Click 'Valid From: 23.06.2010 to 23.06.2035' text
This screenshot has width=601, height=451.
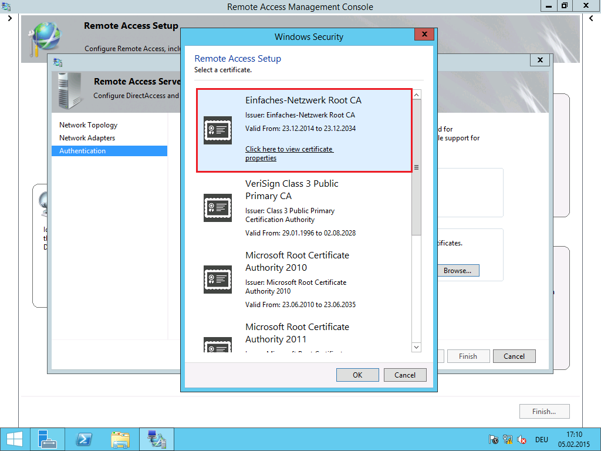coord(300,305)
